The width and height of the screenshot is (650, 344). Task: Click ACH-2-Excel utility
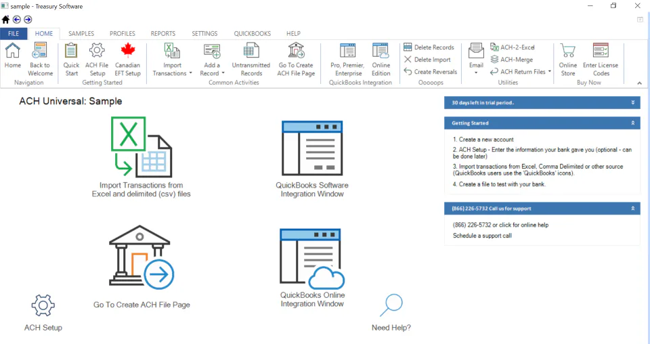513,47
